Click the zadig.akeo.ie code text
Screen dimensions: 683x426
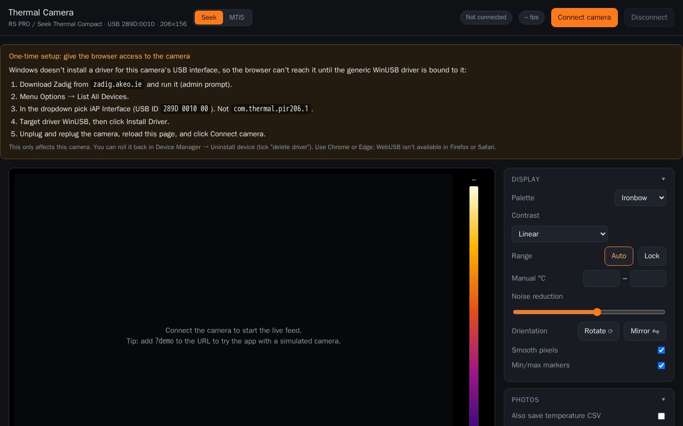(117, 85)
